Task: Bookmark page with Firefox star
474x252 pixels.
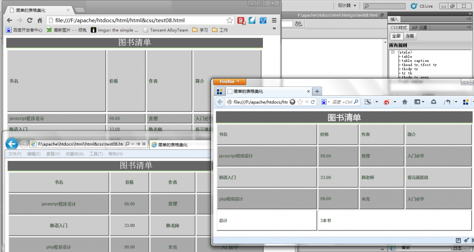Action: 300,102
